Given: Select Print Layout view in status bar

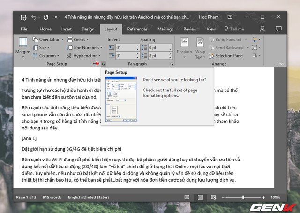Looking at the screenshot, I should [x=200, y=198].
